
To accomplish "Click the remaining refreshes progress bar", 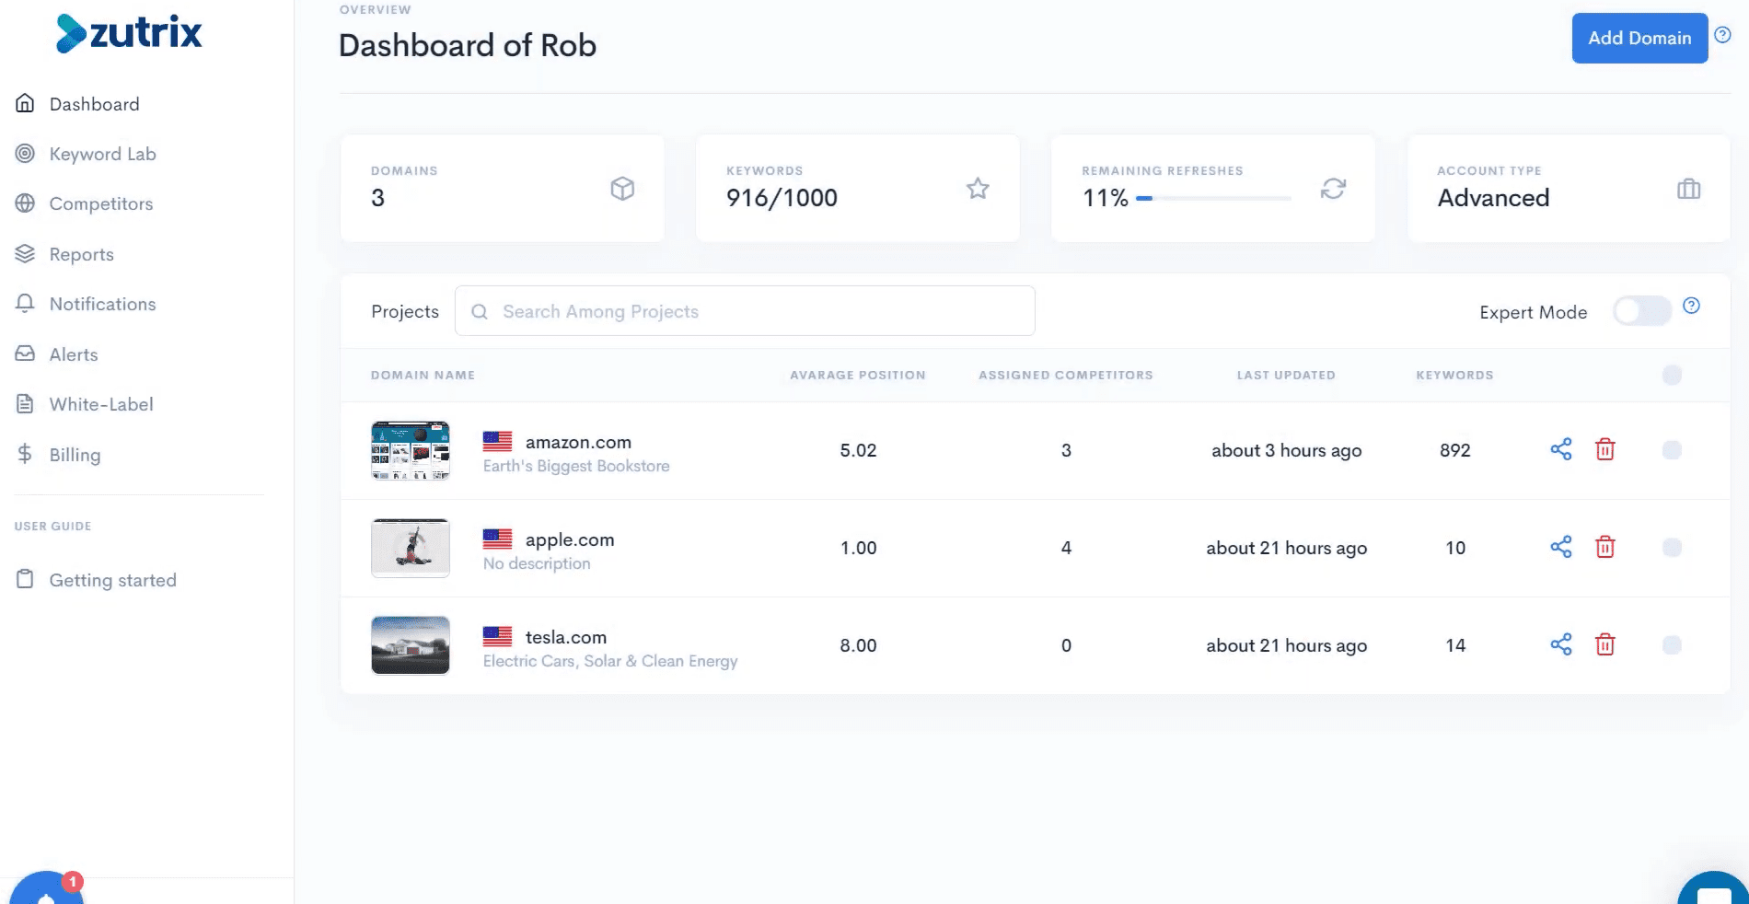I will (1213, 198).
